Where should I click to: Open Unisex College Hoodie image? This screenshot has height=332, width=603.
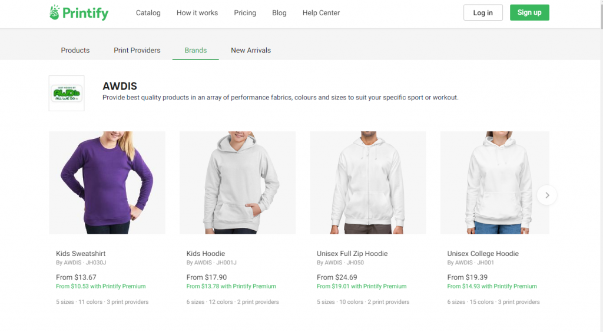tap(495, 182)
